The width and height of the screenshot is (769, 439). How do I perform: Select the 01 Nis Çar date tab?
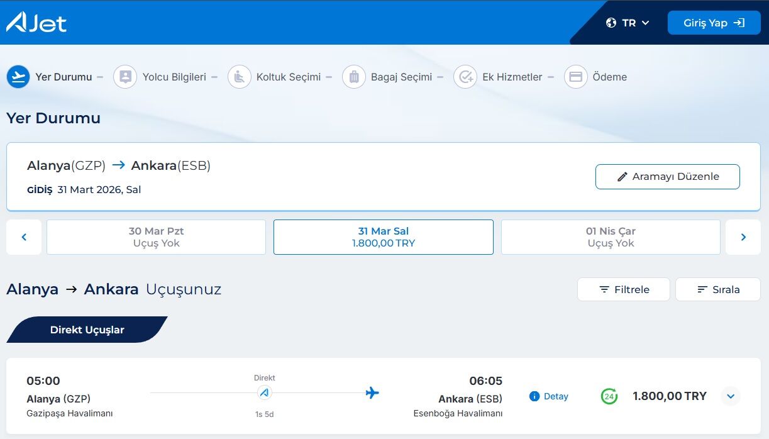pos(610,237)
